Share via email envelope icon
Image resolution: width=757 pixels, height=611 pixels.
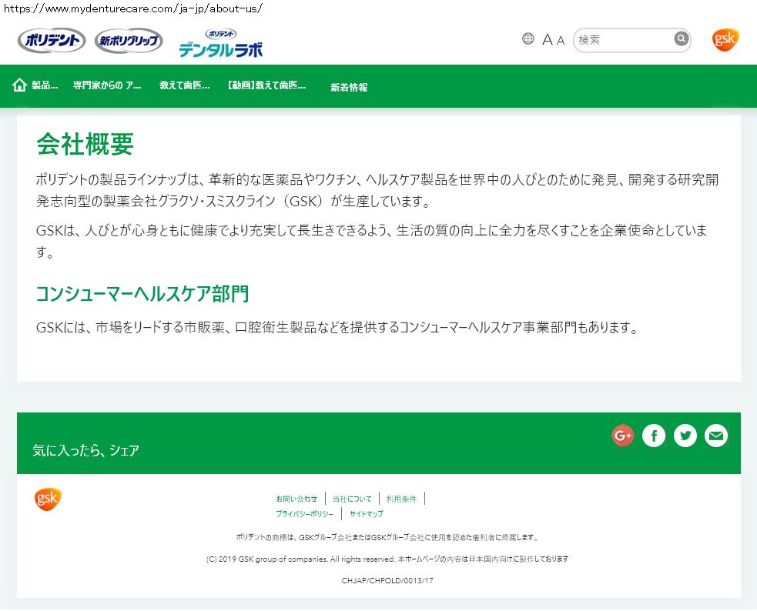tap(716, 436)
